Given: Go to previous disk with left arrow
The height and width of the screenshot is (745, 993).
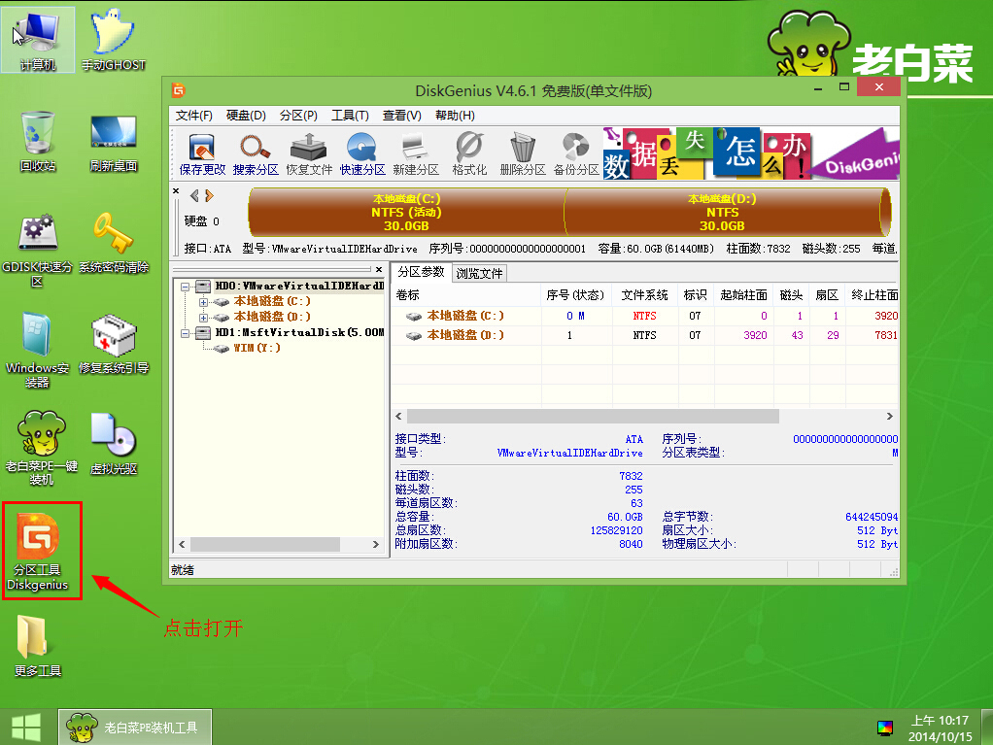Looking at the screenshot, I should [x=194, y=195].
